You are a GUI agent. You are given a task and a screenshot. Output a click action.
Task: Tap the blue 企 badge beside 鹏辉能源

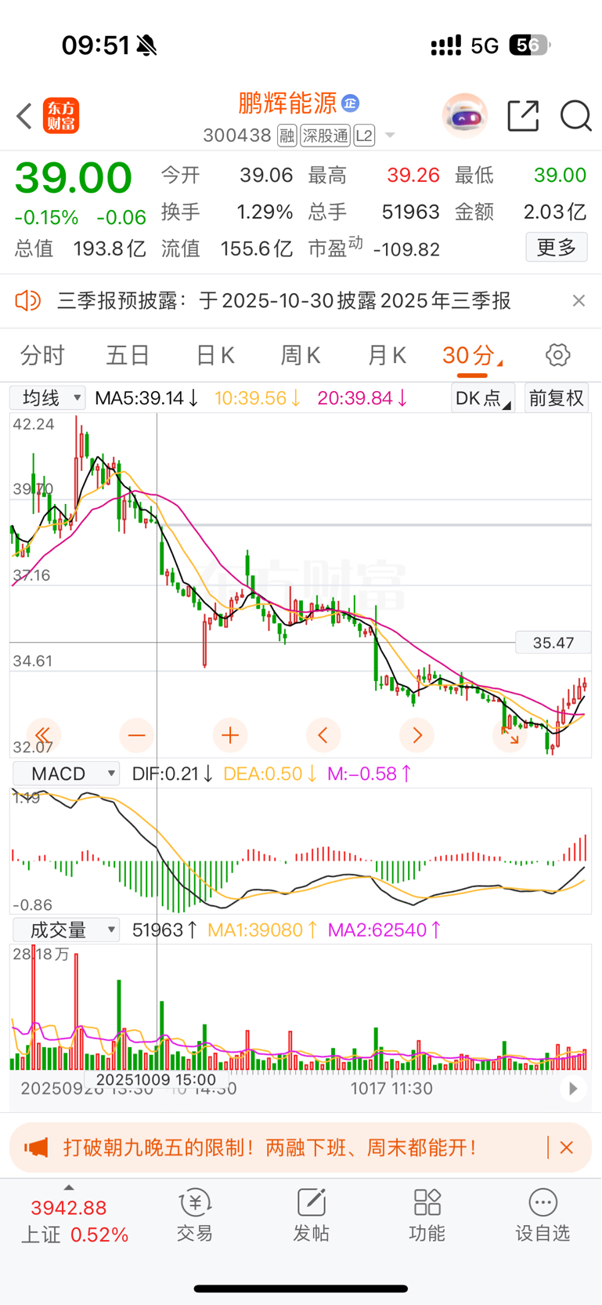[x=351, y=103]
